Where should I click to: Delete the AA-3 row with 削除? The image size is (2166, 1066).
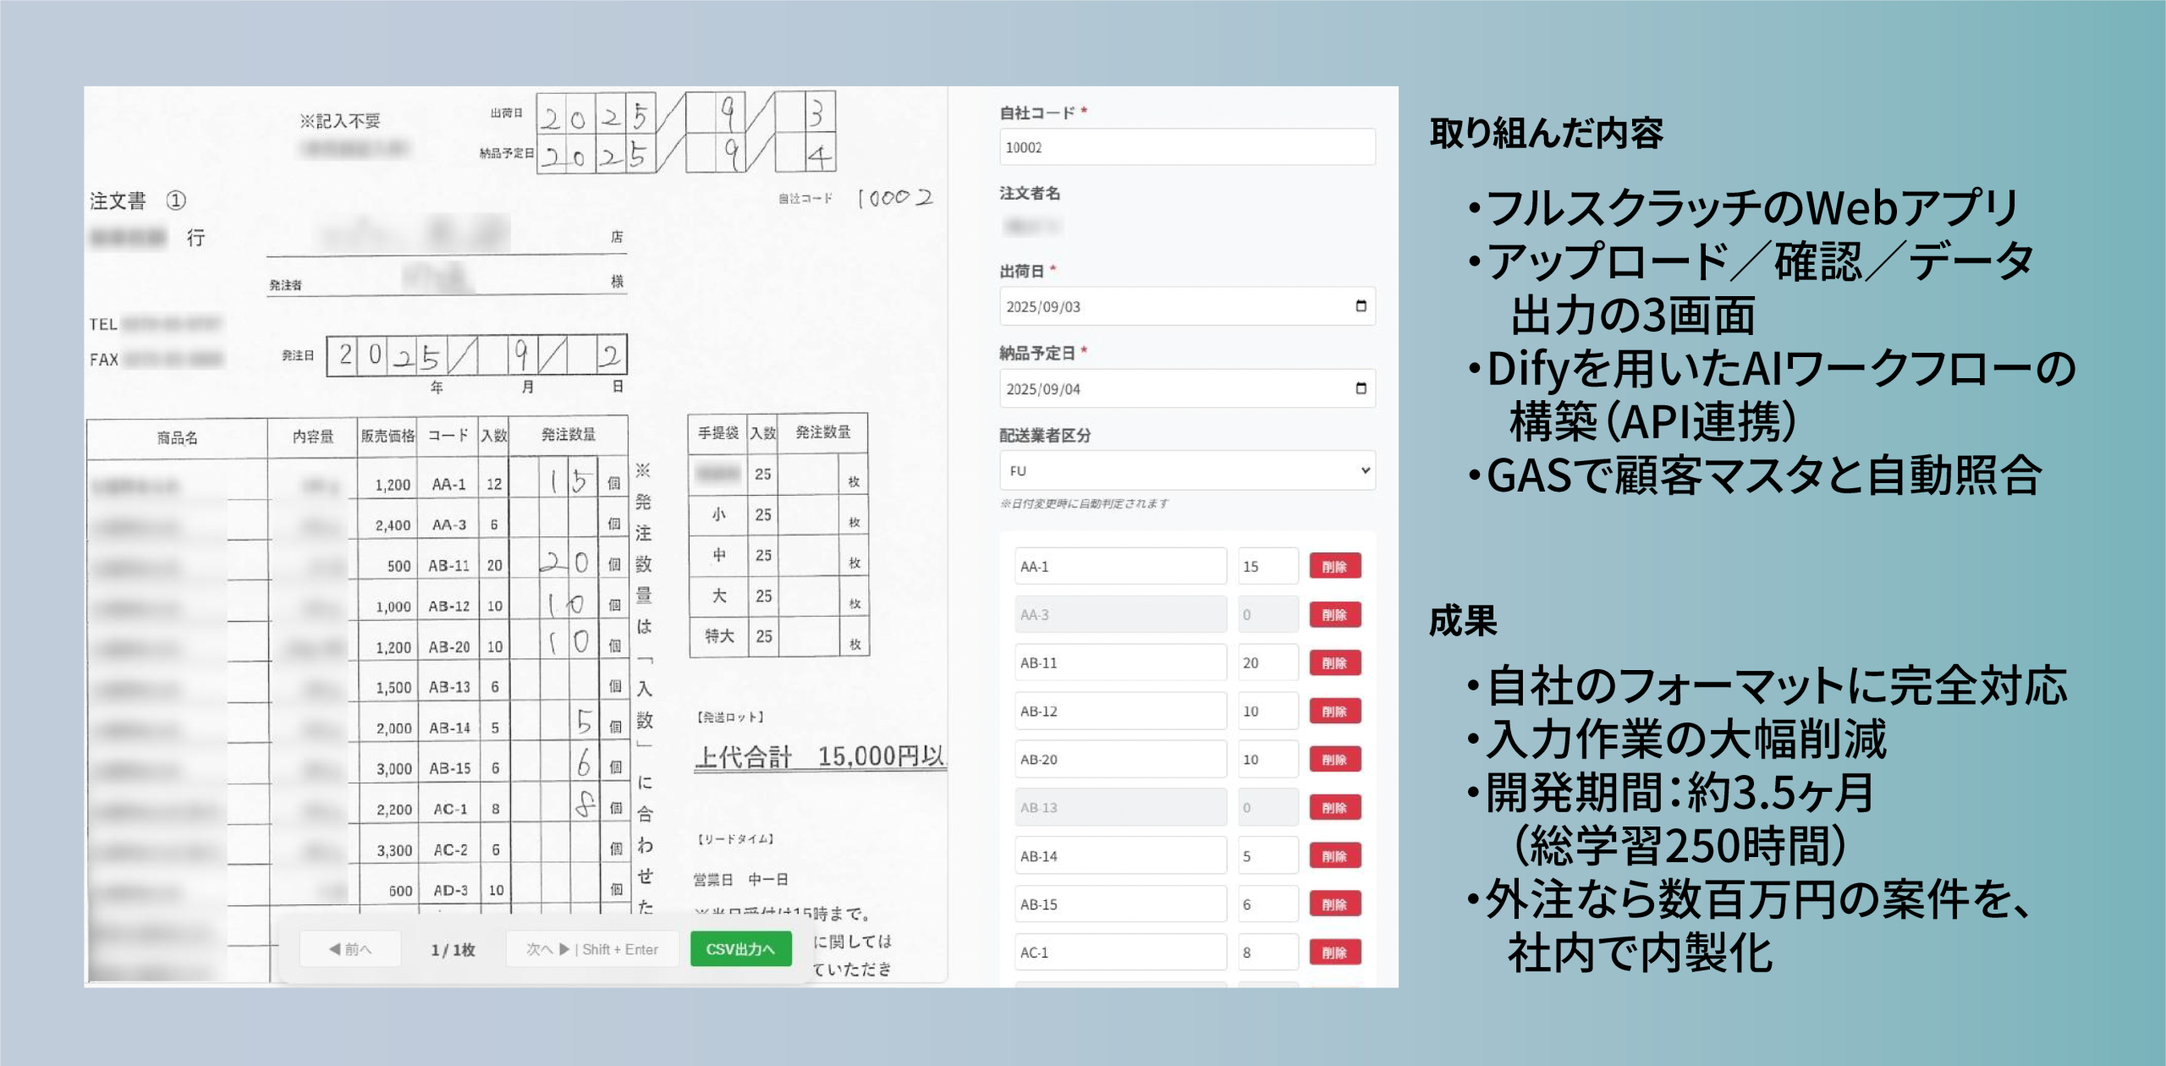tap(1334, 614)
